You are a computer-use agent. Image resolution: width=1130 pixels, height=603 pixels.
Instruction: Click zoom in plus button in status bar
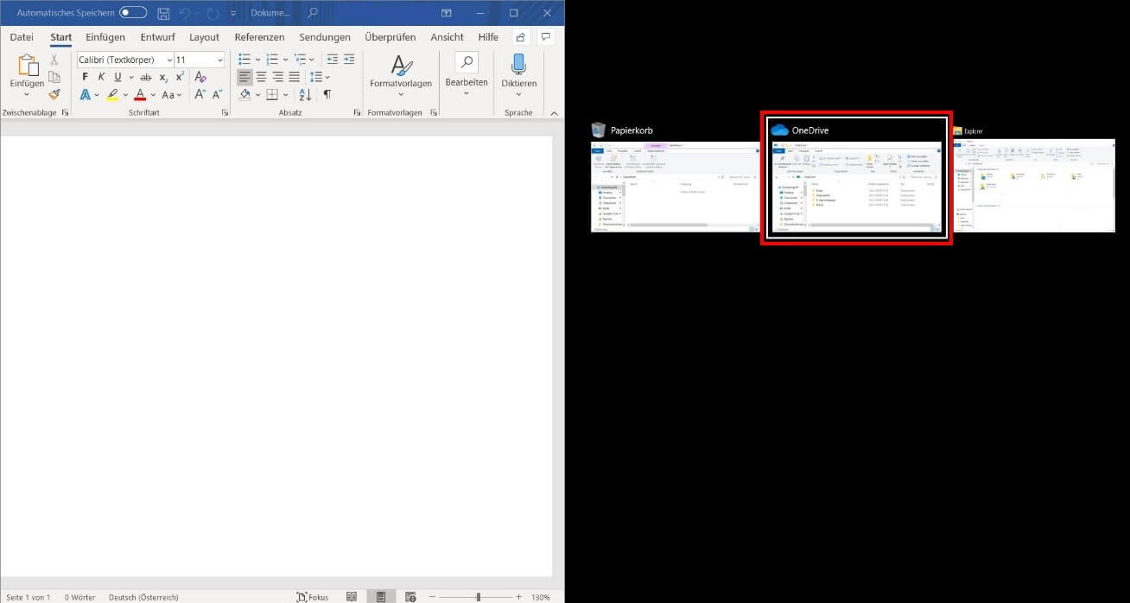pyautogui.click(x=518, y=597)
